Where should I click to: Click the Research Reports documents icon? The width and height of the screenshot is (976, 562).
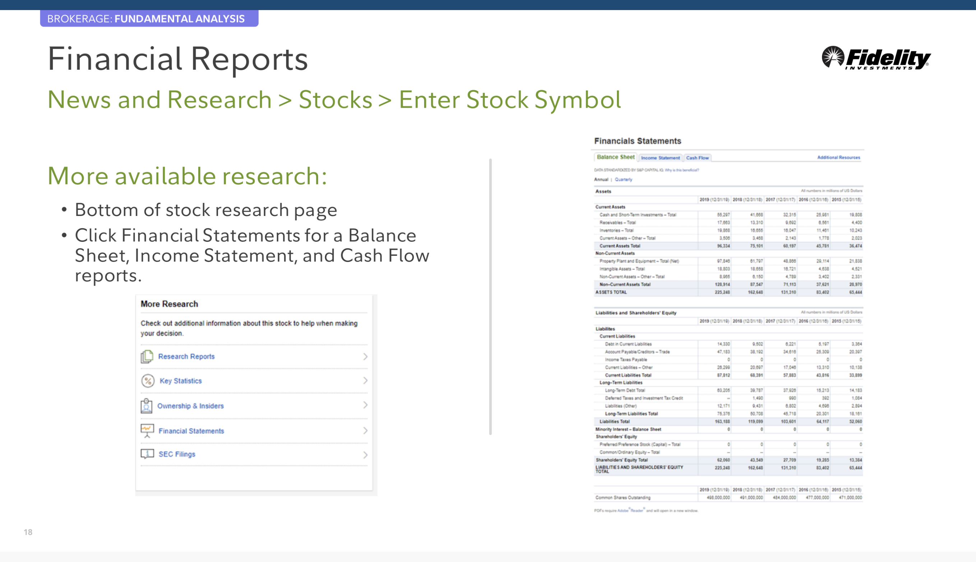147,356
